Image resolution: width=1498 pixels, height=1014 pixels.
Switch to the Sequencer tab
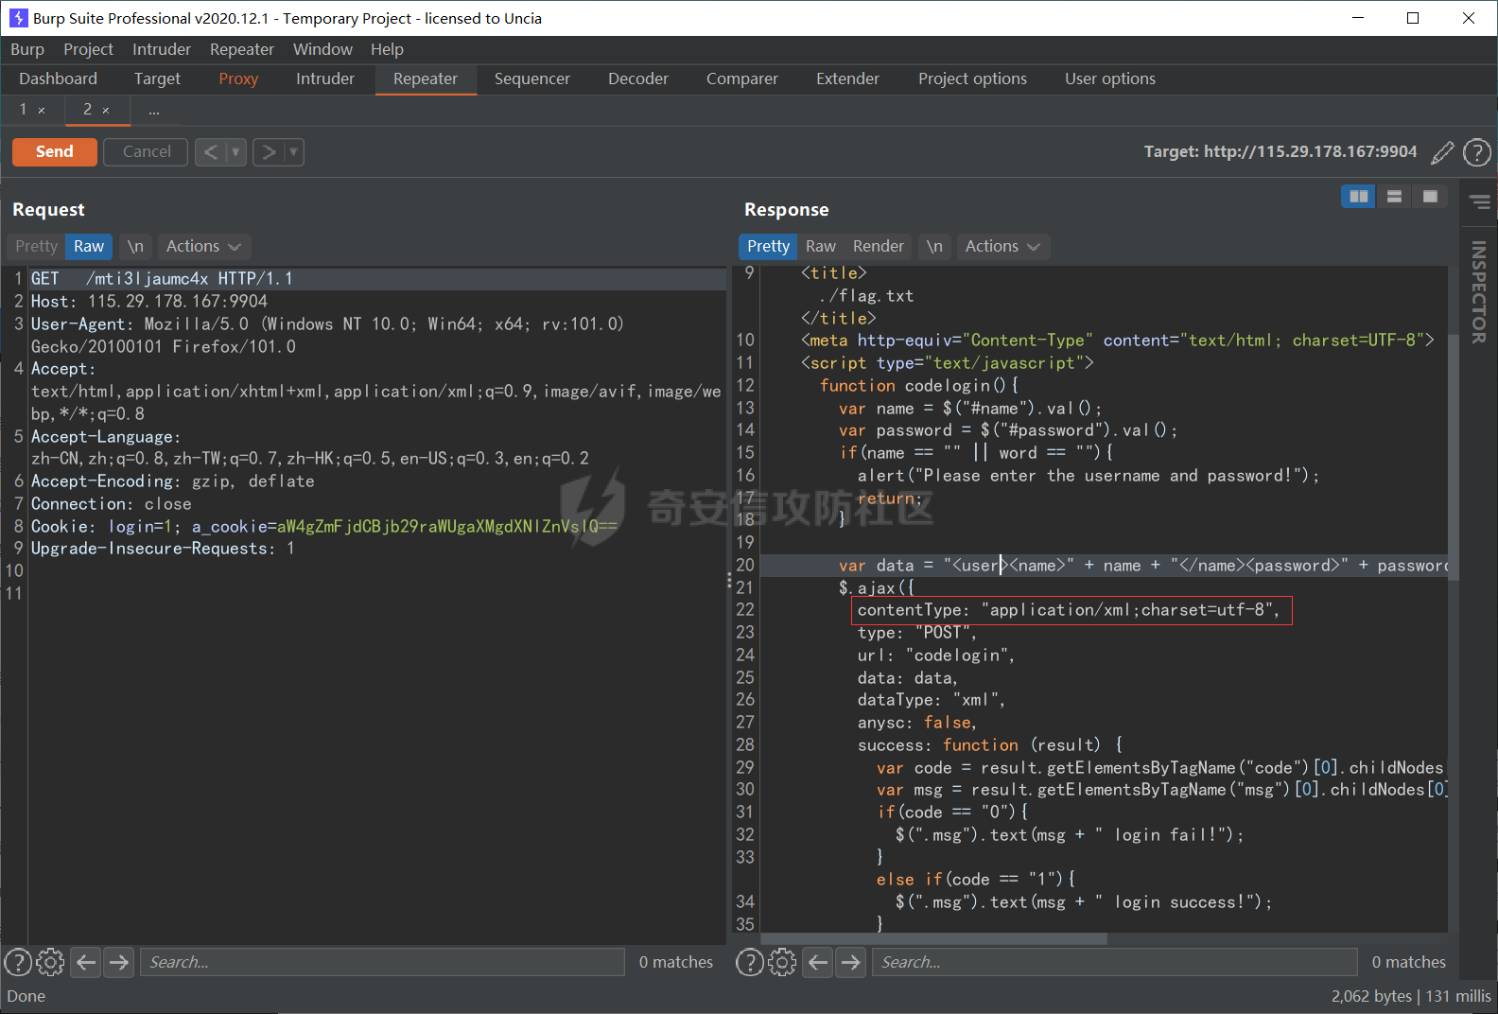pyautogui.click(x=531, y=79)
